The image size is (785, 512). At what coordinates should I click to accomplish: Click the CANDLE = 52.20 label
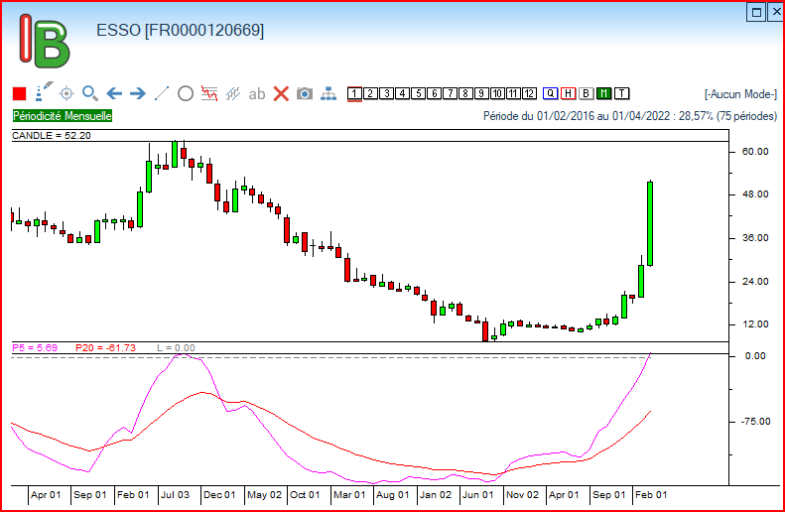(x=51, y=136)
